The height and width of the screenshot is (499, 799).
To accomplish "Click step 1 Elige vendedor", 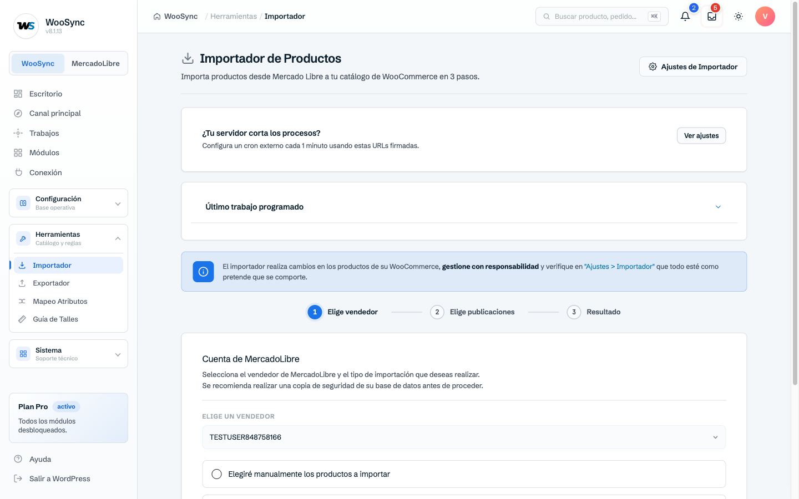I will (x=343, y=312).
